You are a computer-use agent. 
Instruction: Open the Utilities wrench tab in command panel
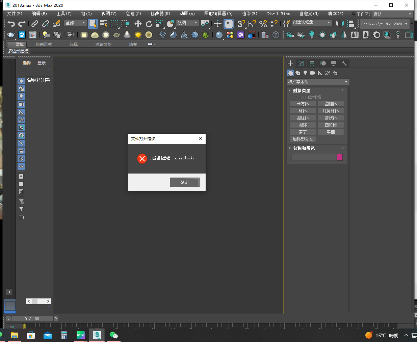pos(344,63)
